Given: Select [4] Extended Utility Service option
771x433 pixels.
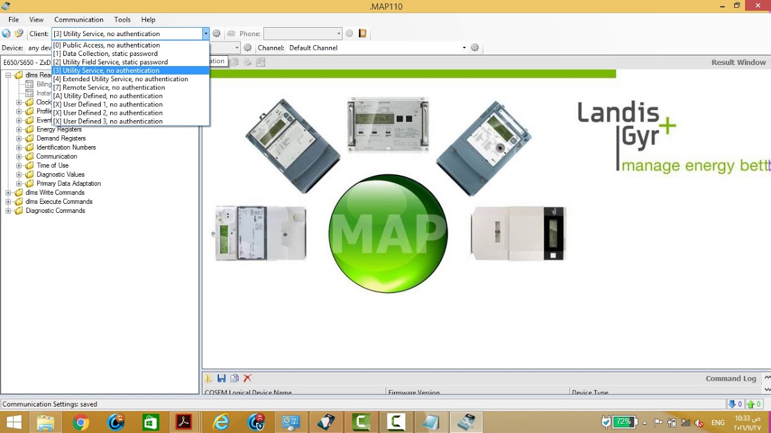Looking at the screenshot, I should click(130, 79).
